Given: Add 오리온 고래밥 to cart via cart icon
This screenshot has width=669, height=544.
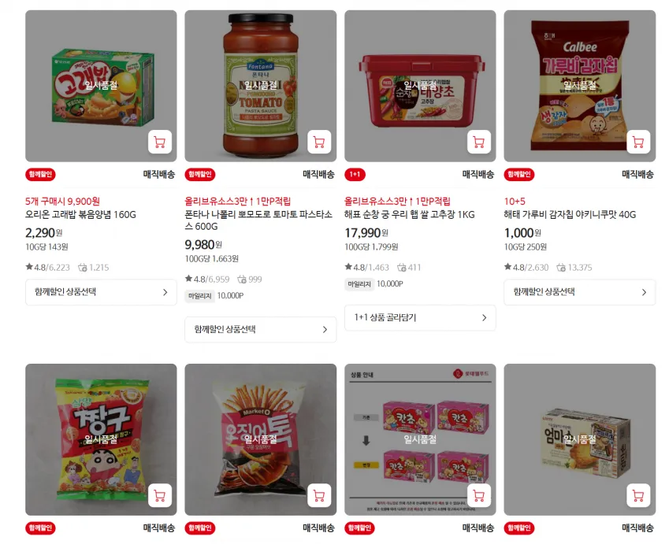Looking at the screenshot, I should point(160,142).
